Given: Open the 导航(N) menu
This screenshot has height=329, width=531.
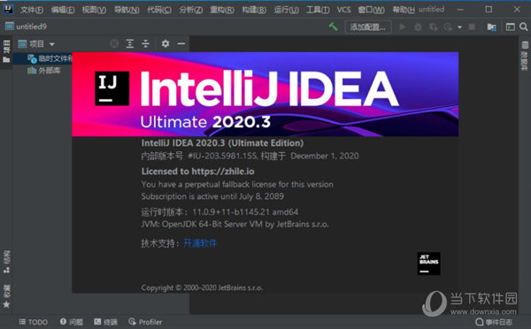Looking at the screenshot, I should (x=127, y=10).
